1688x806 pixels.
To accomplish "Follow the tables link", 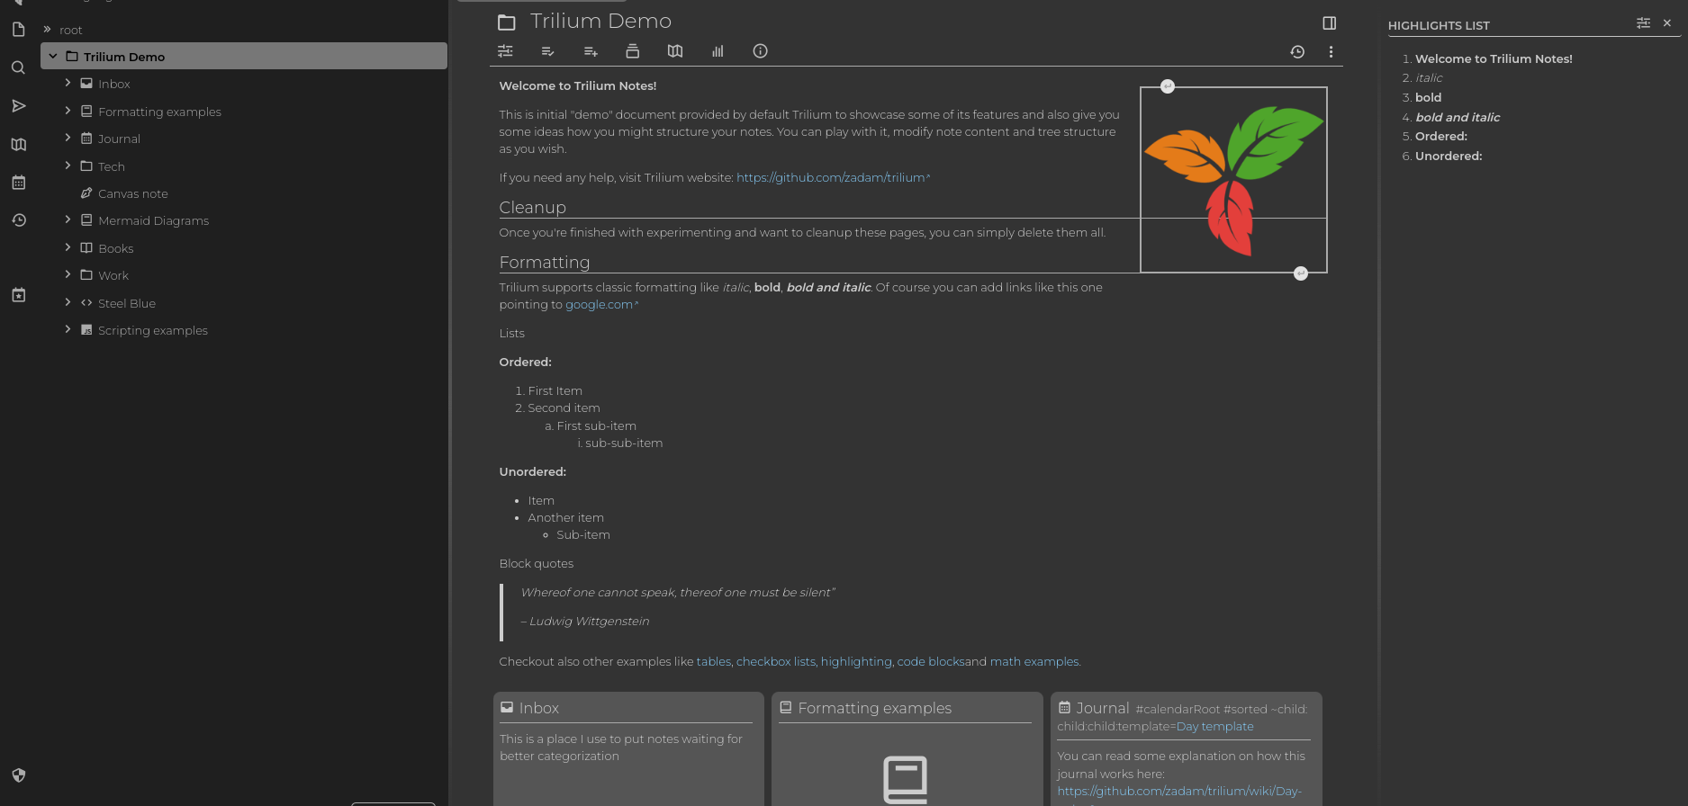I will pyautogui.click(x=713, y=661).
